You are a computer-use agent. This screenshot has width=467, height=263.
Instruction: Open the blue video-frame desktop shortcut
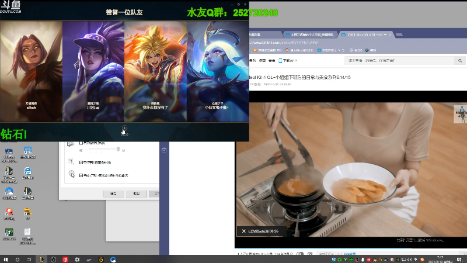tap(27, 153)
